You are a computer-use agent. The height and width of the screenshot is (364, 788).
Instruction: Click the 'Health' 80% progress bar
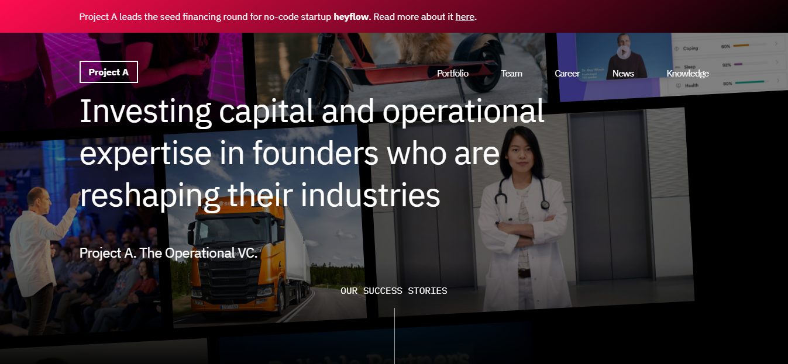[x=751, y=82]
